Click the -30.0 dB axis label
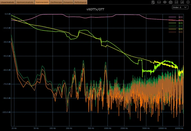 click(x=7, y=42)
